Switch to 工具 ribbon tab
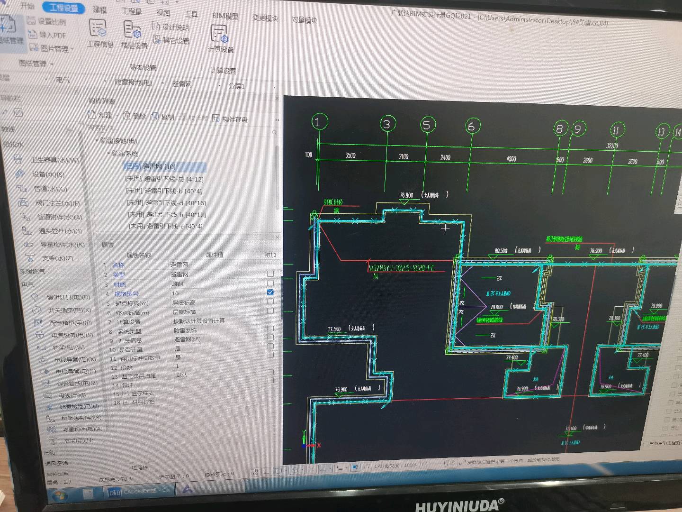 click(x=191, y=14)
